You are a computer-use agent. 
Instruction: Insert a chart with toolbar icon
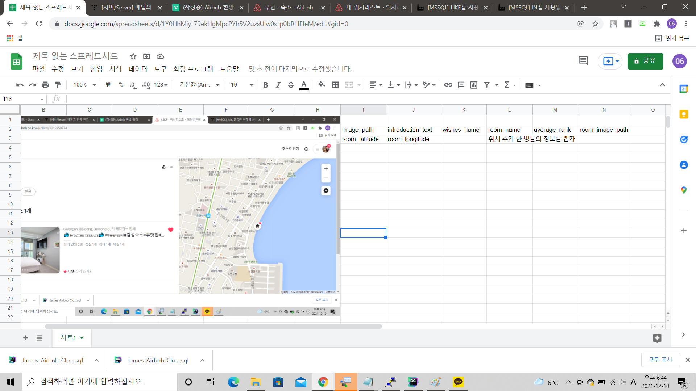(x=473, y=85)
